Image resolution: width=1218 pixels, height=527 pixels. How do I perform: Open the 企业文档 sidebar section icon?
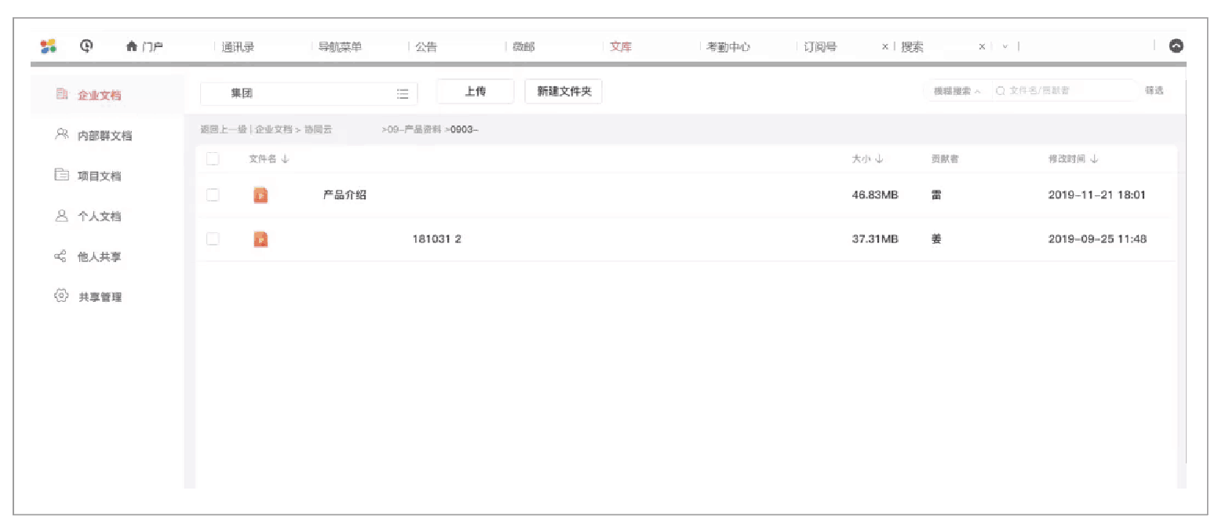62,93
